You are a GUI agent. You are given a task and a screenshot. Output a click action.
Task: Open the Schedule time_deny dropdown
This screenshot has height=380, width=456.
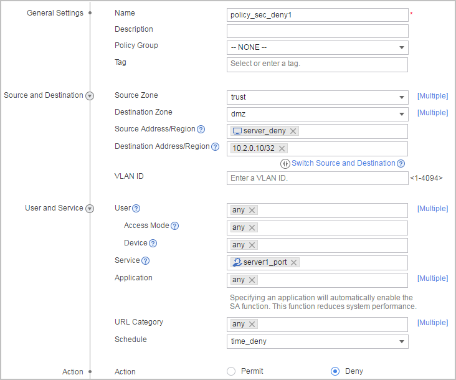[318, 341]
